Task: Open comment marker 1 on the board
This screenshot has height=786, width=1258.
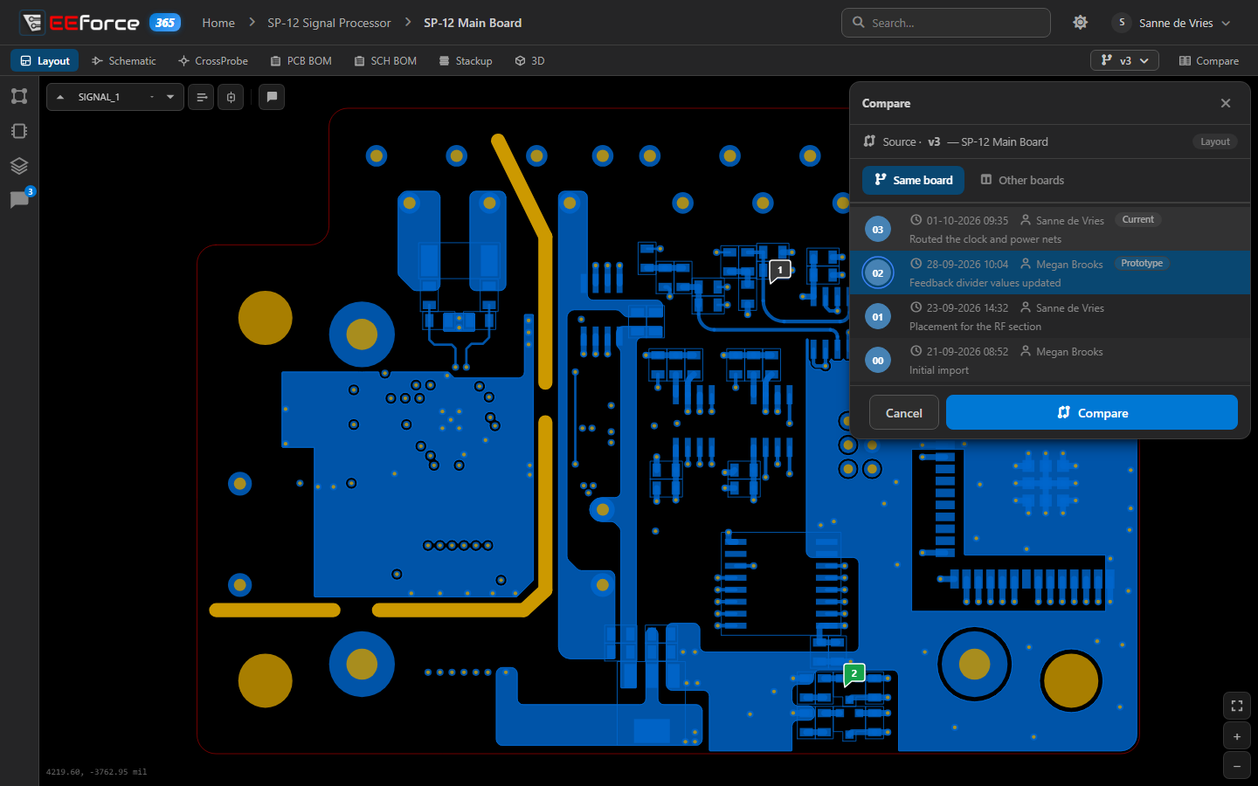Action: [x=780, y=271]
